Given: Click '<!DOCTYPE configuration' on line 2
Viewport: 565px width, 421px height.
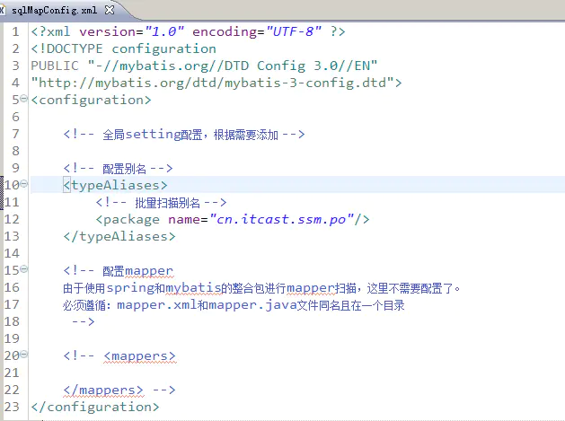Looking at the screenshot, I should (124, 48).
